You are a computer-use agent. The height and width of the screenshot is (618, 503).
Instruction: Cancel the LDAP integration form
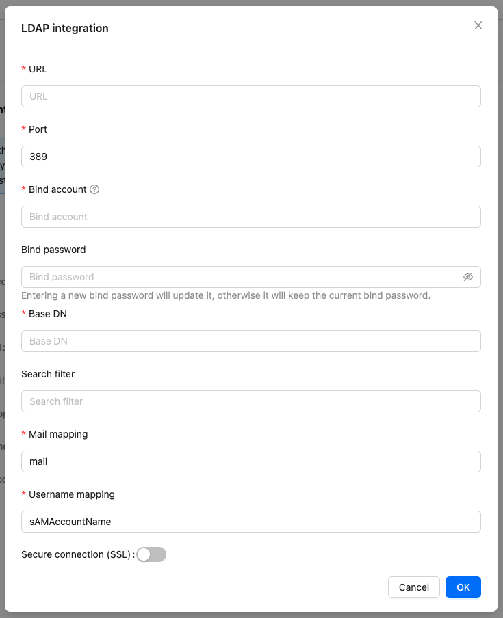pyautogui.click(x=413, y=587)
